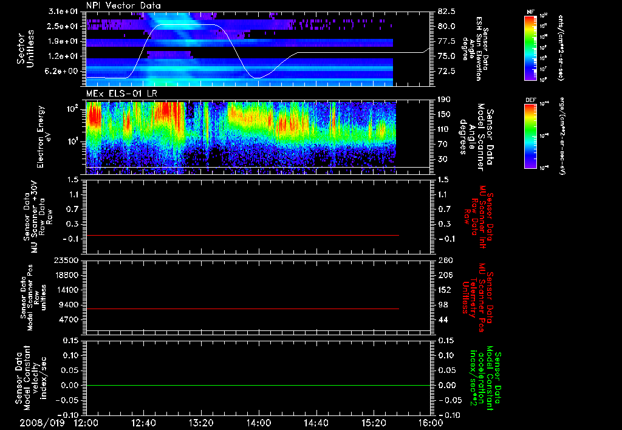Click the Model Scanner Pos Raw unitless label

click(33, 298)
